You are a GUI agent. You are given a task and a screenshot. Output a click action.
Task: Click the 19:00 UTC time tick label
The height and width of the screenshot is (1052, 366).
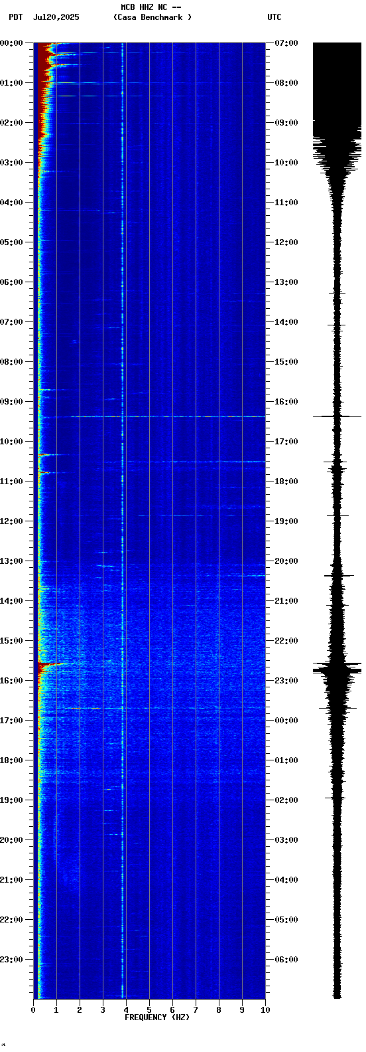(286, 521)
